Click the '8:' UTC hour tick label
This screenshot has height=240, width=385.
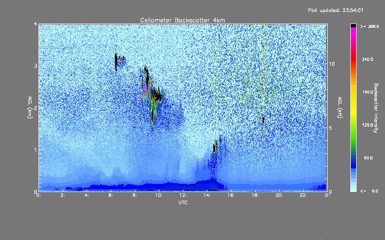[135, 195]
